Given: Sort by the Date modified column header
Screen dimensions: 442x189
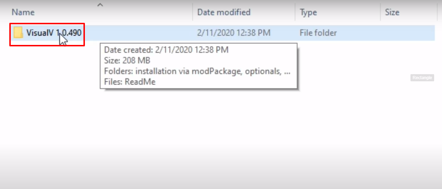Looking at the screenshot, I should 224,12.
